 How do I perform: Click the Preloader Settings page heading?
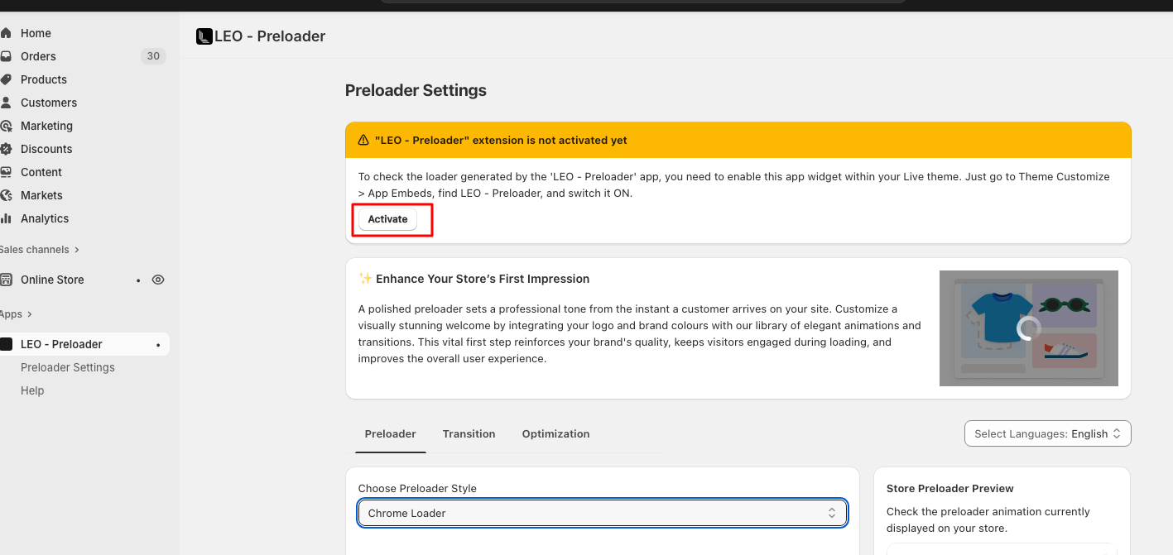point(416,90)
